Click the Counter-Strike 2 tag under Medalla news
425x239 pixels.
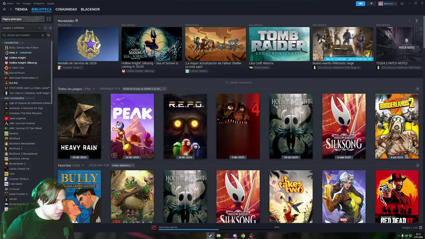click(x=70, y=67)
